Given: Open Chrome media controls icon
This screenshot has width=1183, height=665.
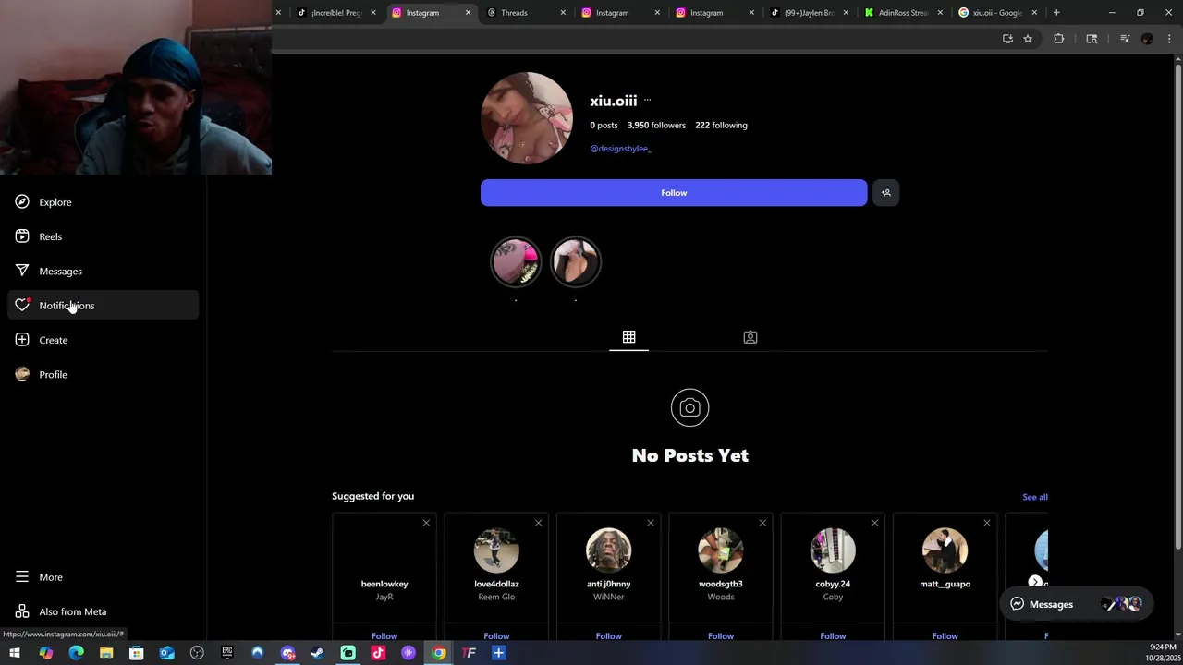Looking at the screenshot, I should (x=1125, y=39).
